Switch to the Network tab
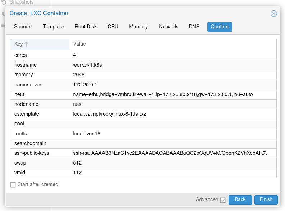The image size is (285, 211). coord(168,27)
